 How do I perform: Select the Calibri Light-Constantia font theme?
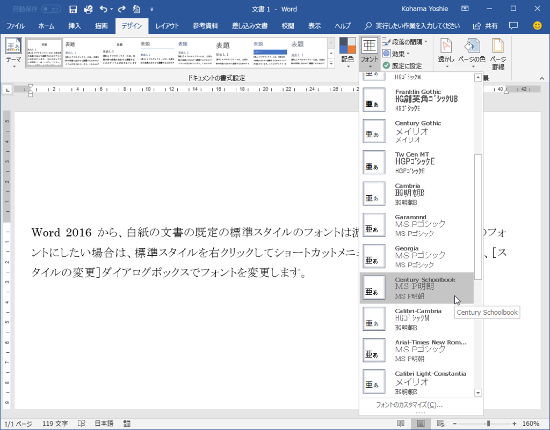click(417, 382)
